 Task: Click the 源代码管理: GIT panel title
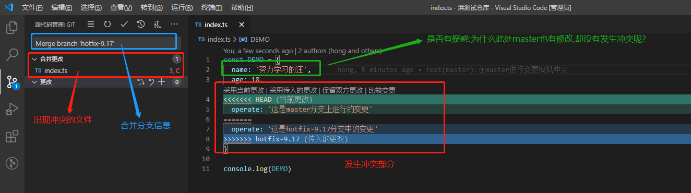click(x=55, y=24)
